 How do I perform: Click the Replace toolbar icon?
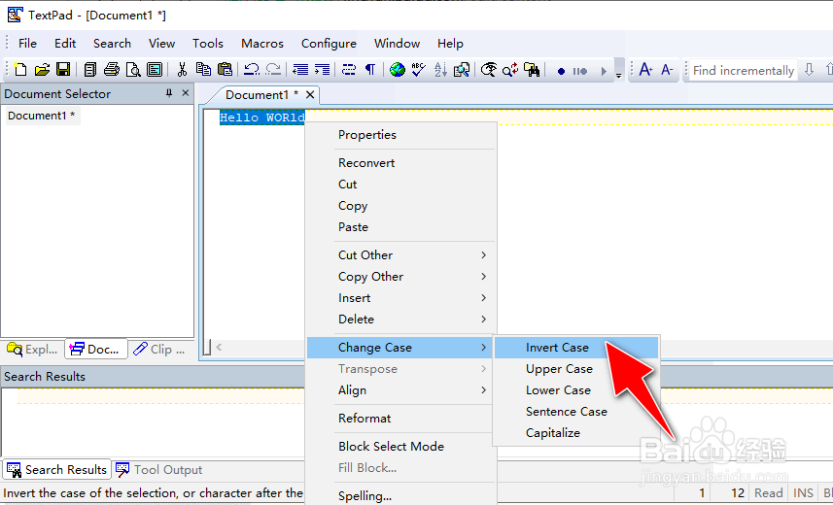[x=510, y=70]
